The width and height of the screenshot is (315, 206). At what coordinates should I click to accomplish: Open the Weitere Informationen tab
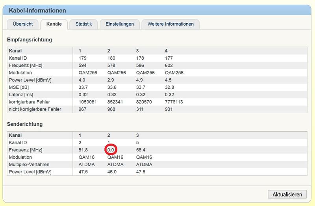pos(170,24)
